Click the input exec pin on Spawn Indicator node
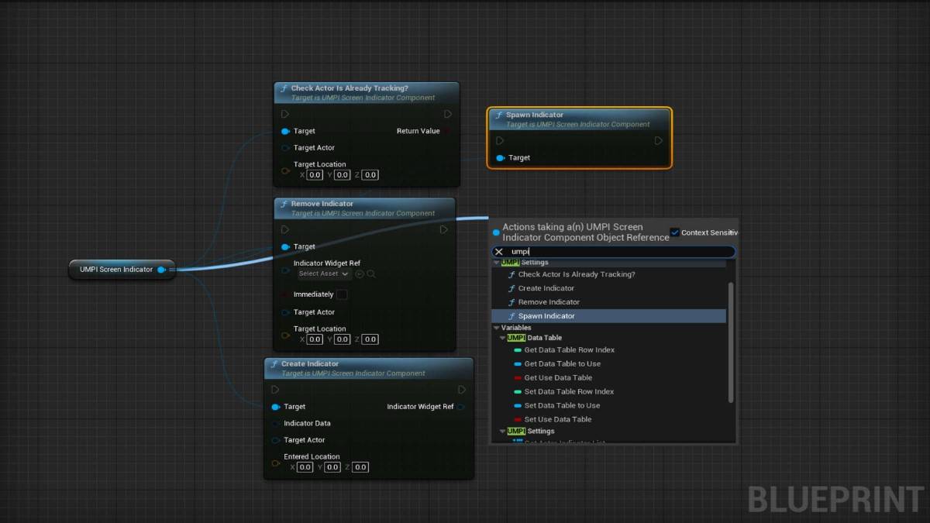Screen dimensions: 930x523 [500, 141]
